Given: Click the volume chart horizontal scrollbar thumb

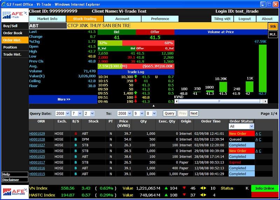Looking at the screenshot, I should point(219,101).
